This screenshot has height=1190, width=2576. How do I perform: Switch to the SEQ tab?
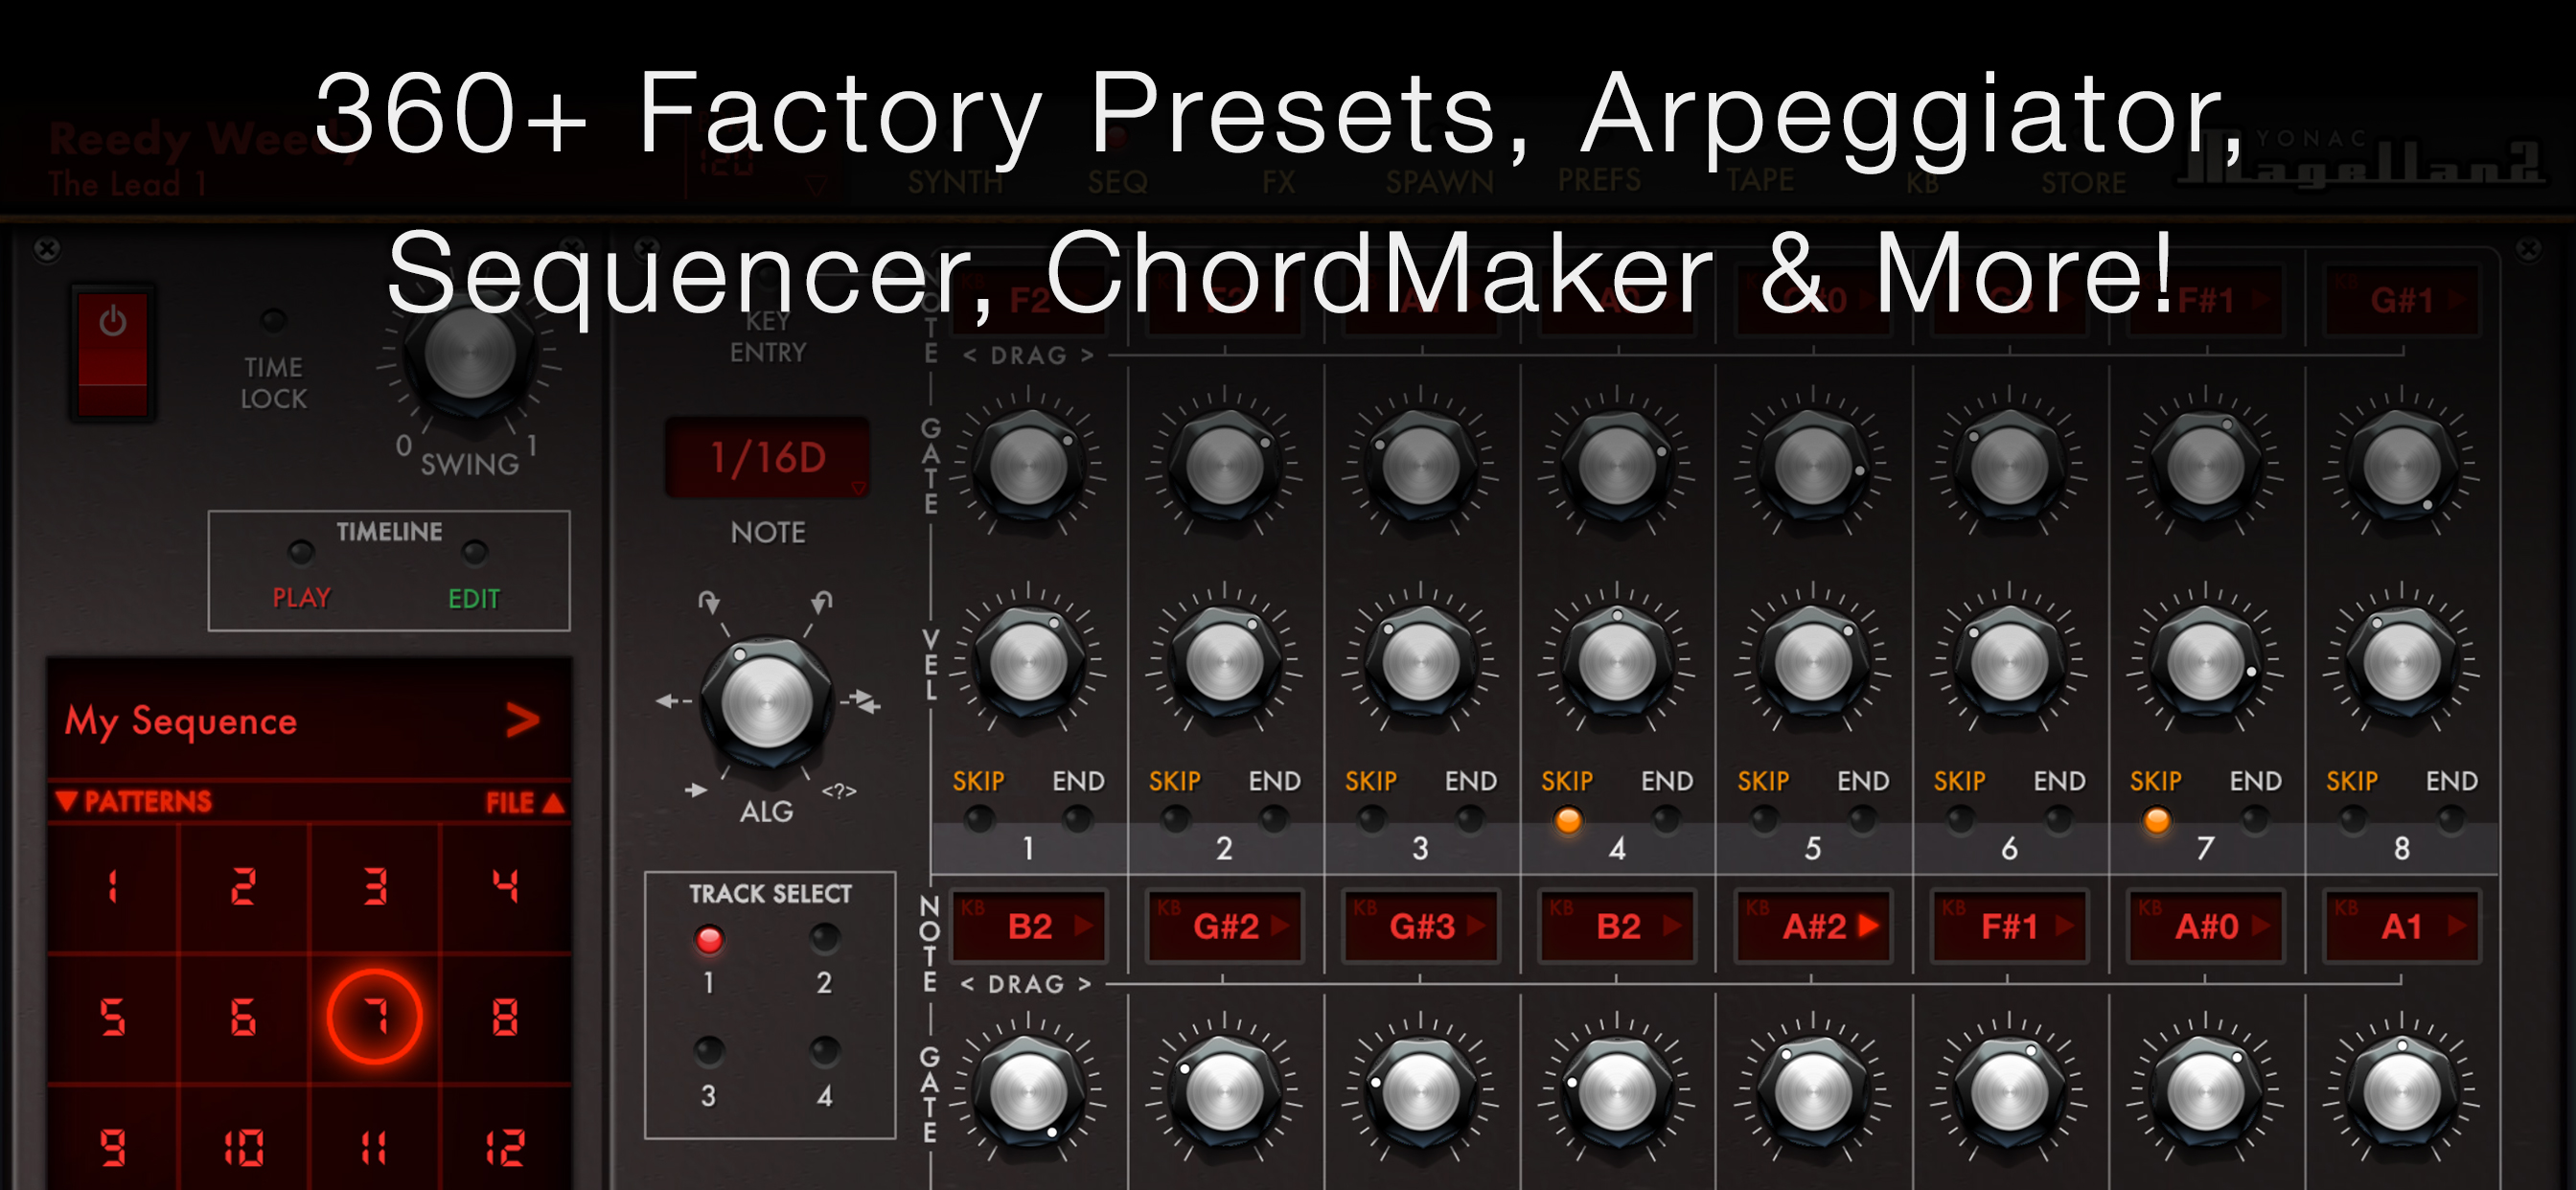[x=1117, y=182]
